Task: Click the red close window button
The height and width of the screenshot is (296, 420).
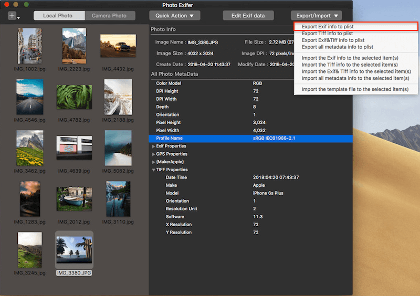Action: (x=7, y=4)
